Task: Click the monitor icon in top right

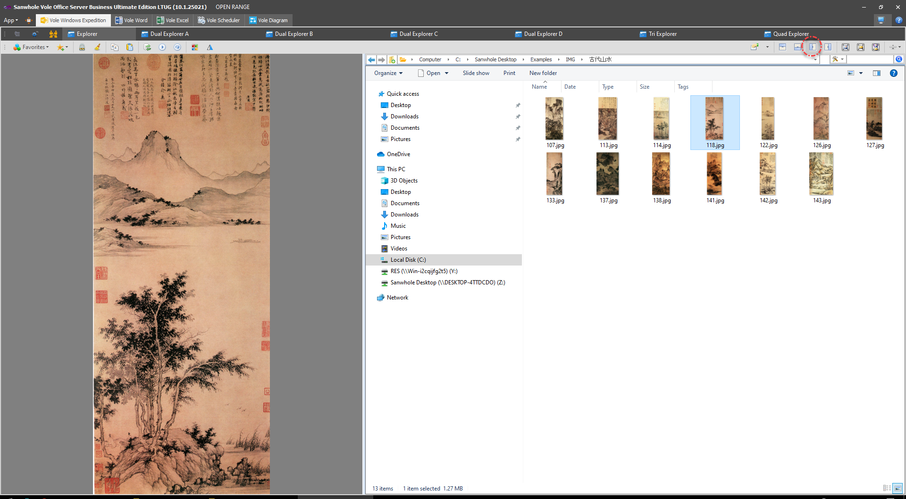Action: tap(881, 20)
